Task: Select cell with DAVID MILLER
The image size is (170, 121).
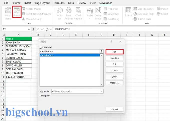Action: (x=19, y=65)
